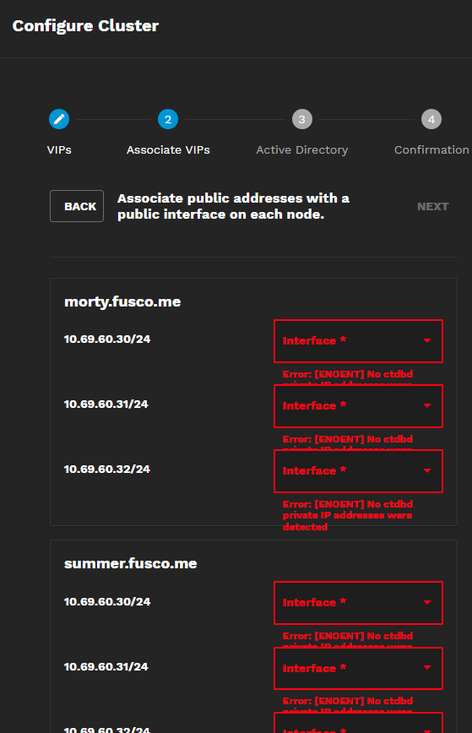Open Interface dropdown for summer 10.69.60.31/24
The height and width of the screenshot is (733, 472).
coord(358,668)
